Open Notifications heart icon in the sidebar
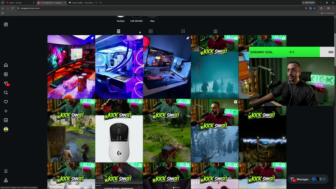 [x=6, y=102]
